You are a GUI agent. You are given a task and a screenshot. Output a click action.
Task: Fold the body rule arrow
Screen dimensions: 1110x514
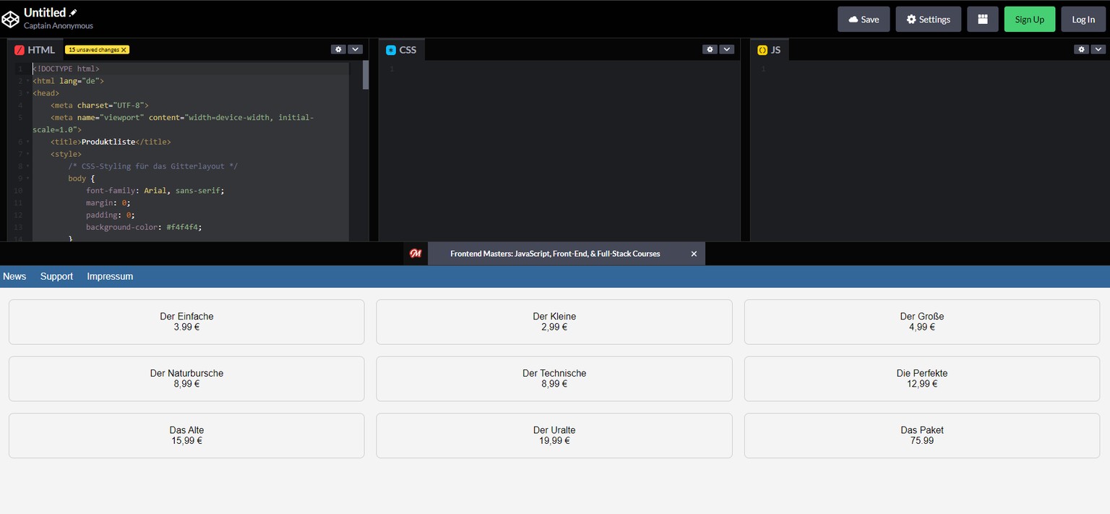pos(27,178)
